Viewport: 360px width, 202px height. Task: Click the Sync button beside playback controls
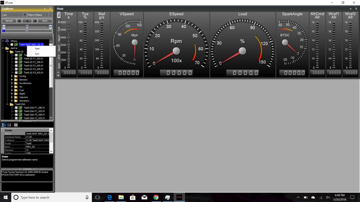[x=45, y=21]
